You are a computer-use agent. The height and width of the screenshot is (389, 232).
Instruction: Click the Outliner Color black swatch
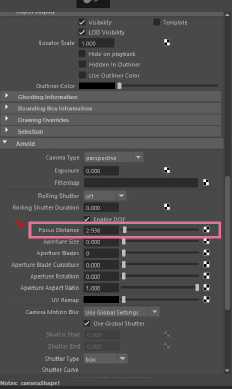click(97, 86)
